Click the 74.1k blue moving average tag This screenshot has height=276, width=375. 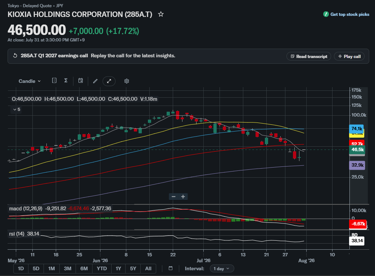[x=356, y=128]
